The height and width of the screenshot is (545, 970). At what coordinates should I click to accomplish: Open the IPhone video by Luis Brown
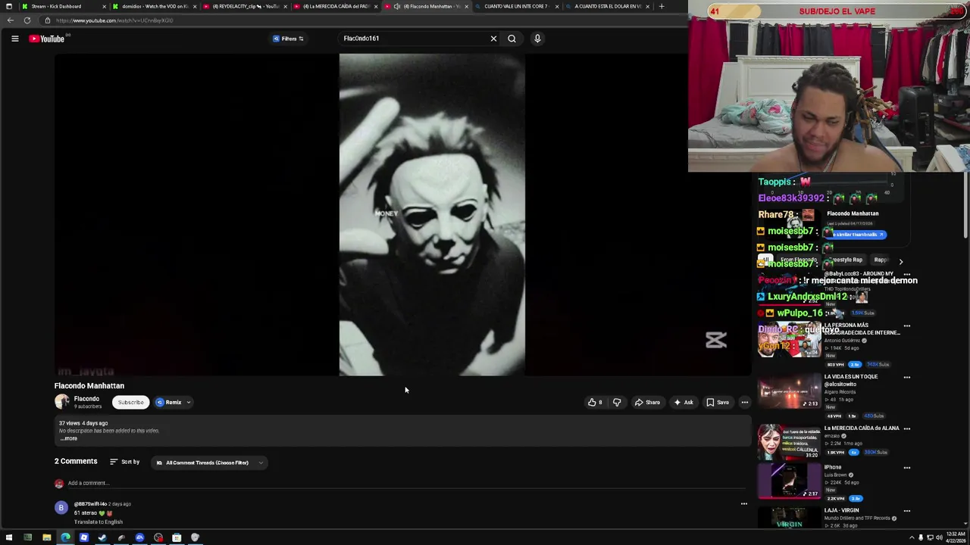(789, 481)
